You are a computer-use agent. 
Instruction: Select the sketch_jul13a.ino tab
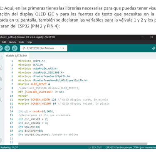coord(16,56)
